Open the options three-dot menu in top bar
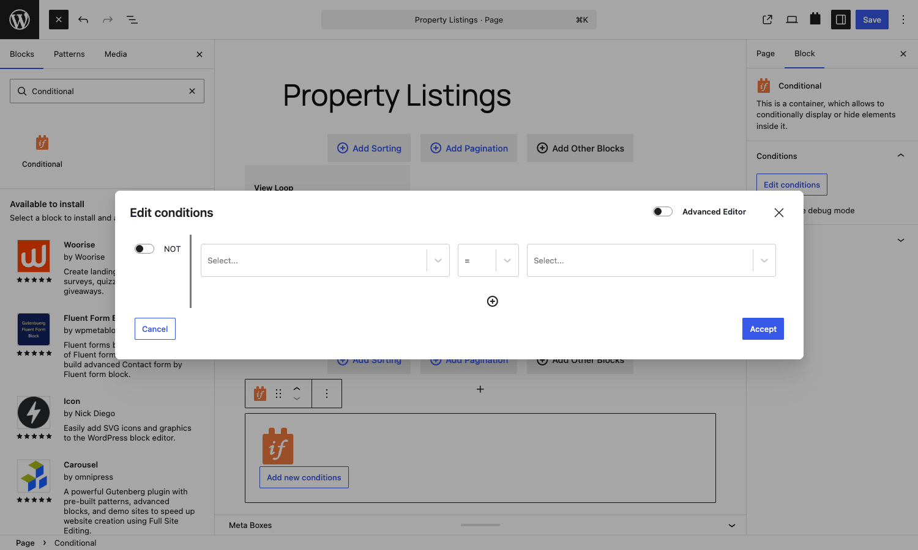This screenshot has height=550, width=918. point(903,20)
